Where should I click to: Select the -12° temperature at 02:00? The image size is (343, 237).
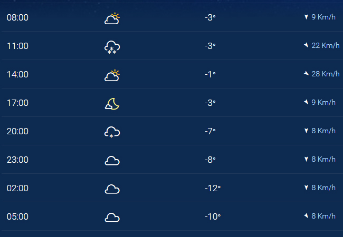213,189
